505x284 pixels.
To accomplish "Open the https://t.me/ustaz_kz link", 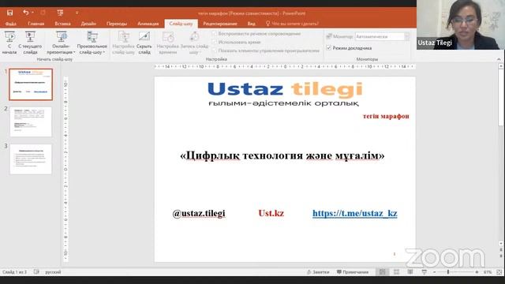I will tap(355, 214).
